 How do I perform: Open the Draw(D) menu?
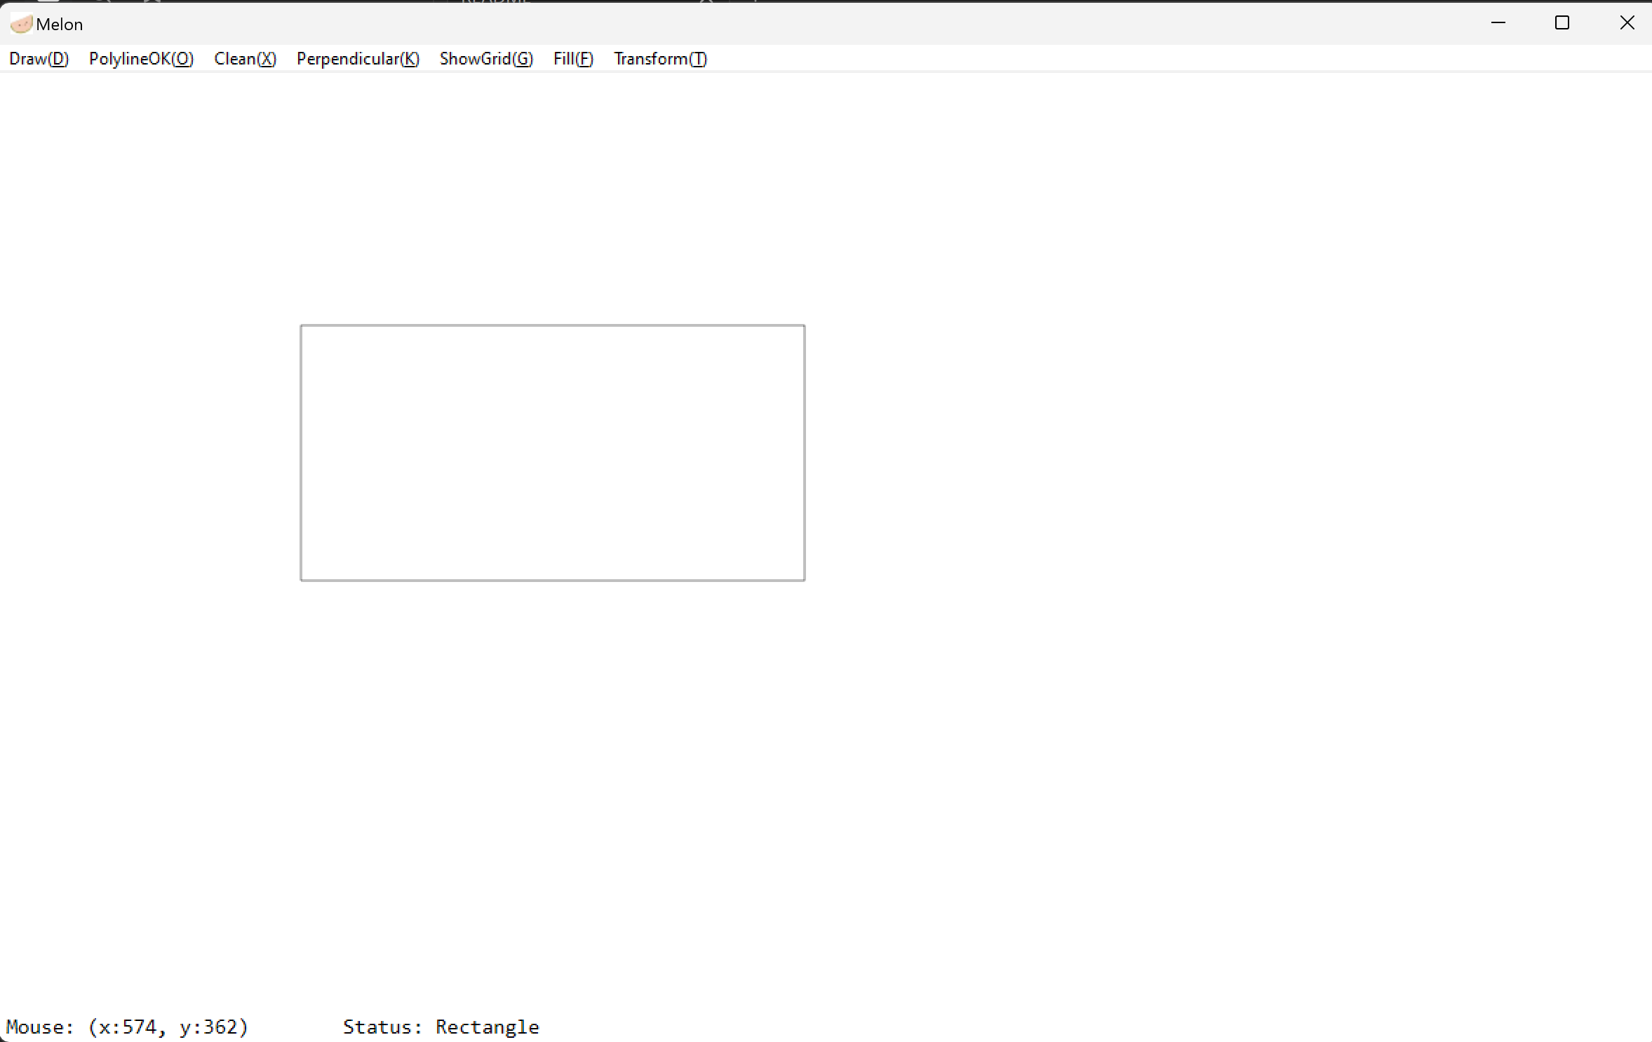pyautogui.click(x=39, y=59)
